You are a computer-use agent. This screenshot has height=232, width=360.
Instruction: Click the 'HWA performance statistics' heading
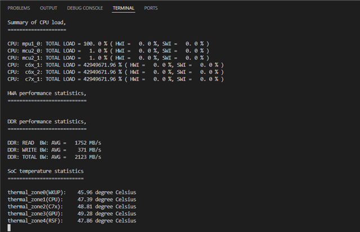tap(47, 93)
